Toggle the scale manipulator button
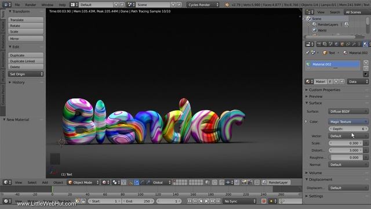 [148, 182]
